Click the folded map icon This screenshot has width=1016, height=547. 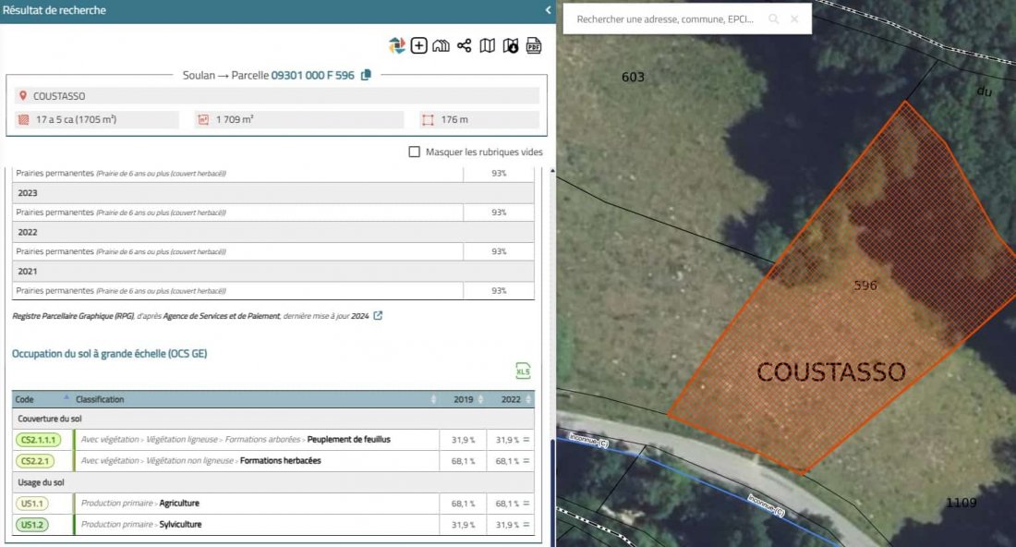click(488, 45)
